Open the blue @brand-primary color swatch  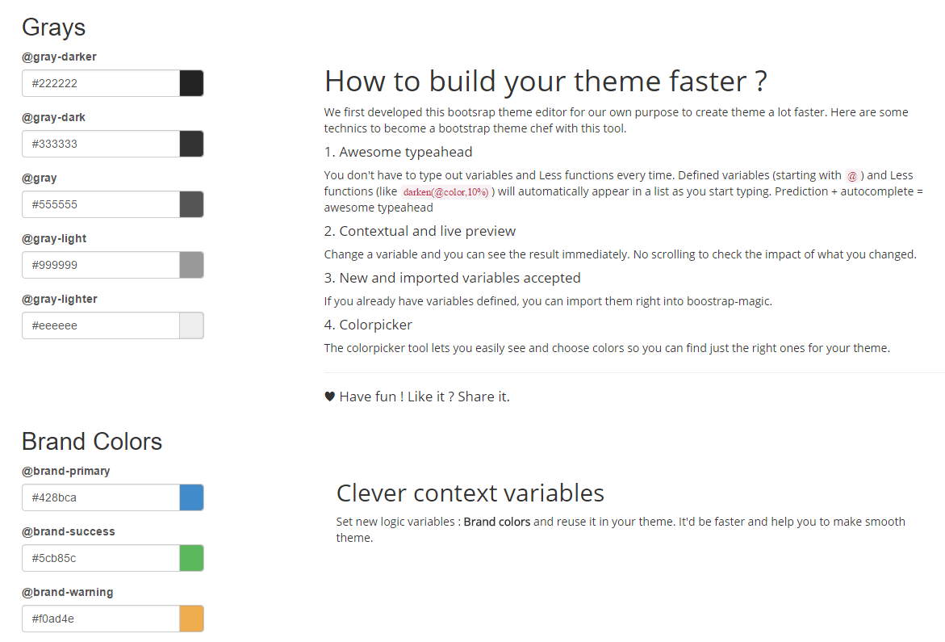(191, 498)
